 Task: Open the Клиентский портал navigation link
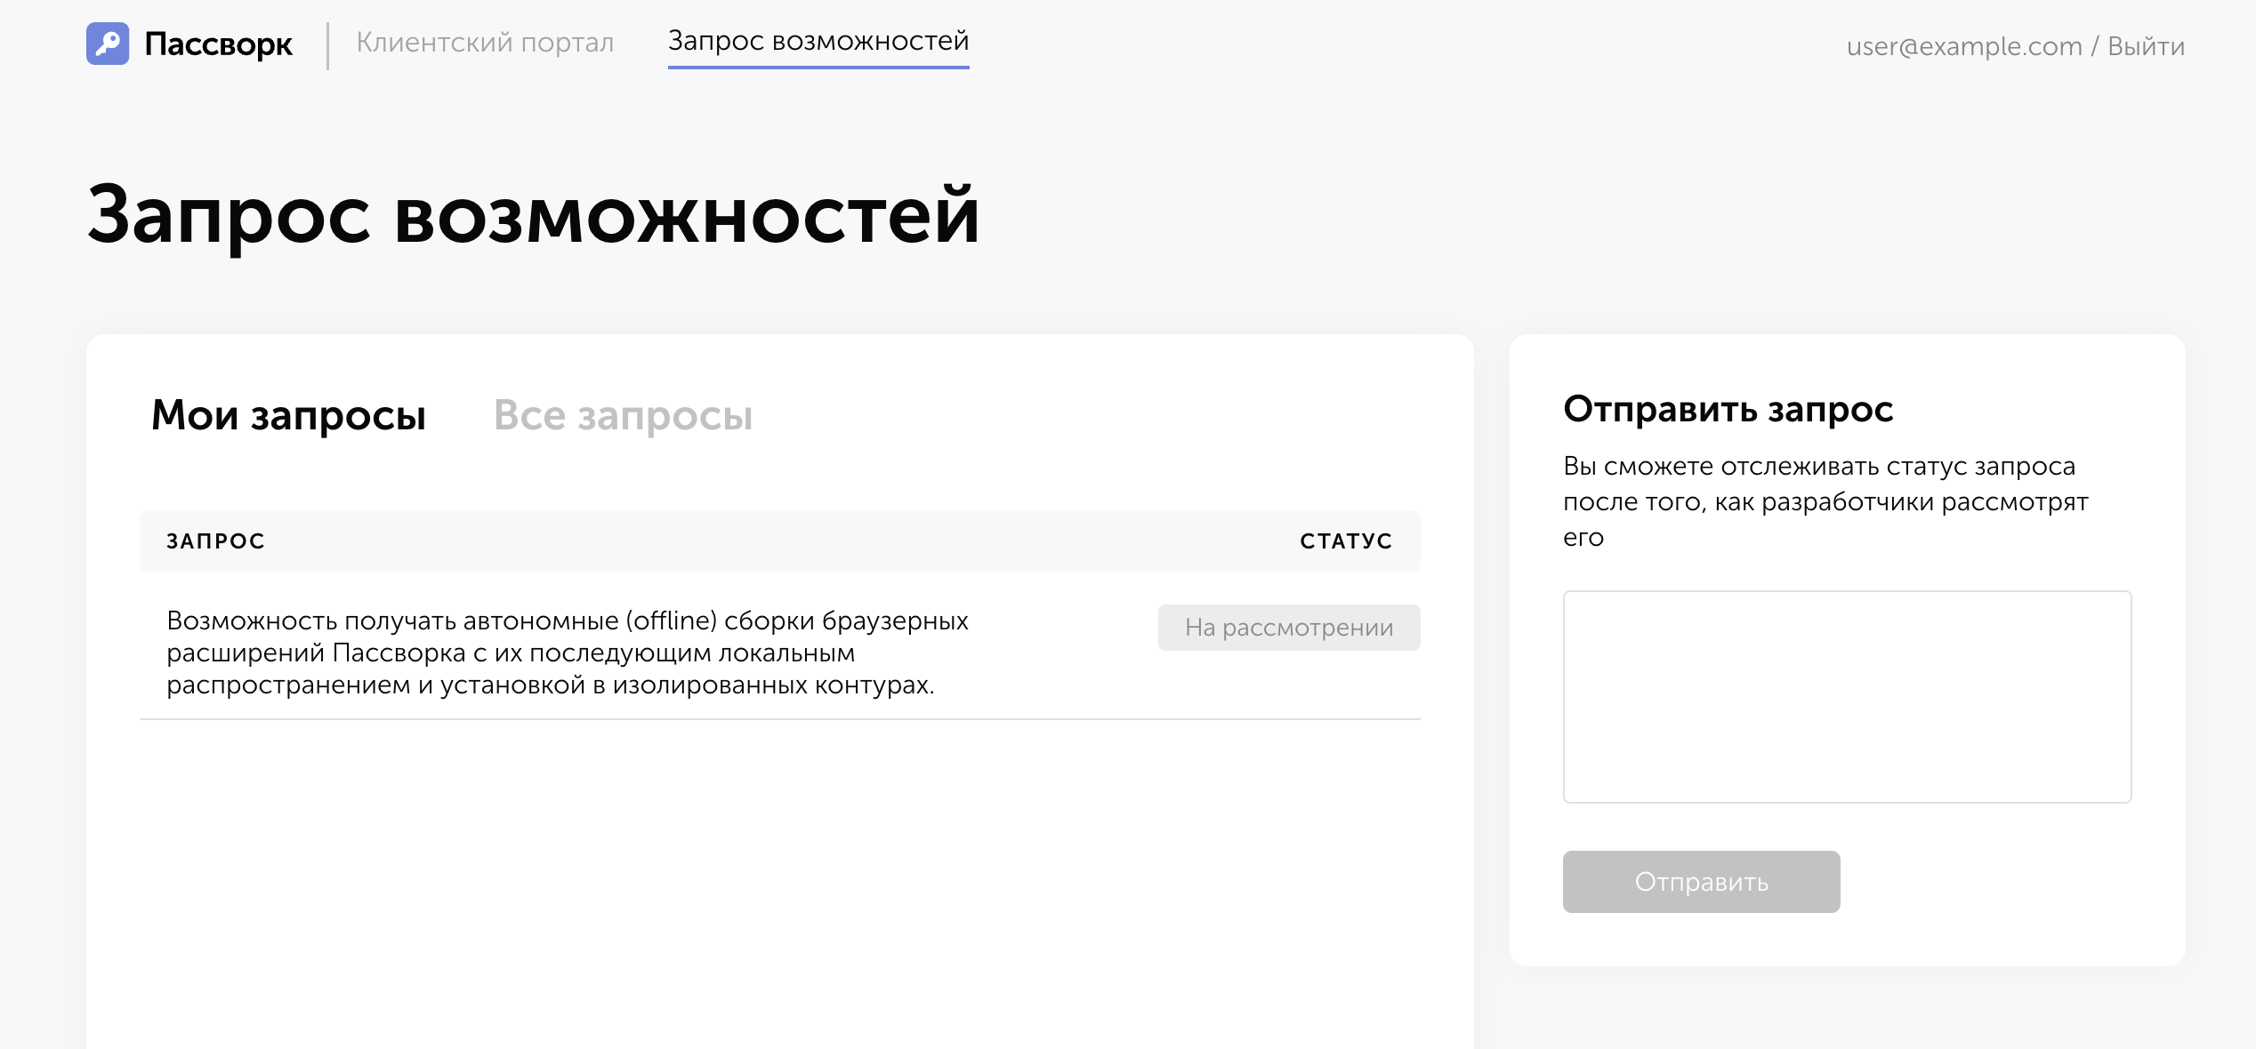tap(485, 42)
